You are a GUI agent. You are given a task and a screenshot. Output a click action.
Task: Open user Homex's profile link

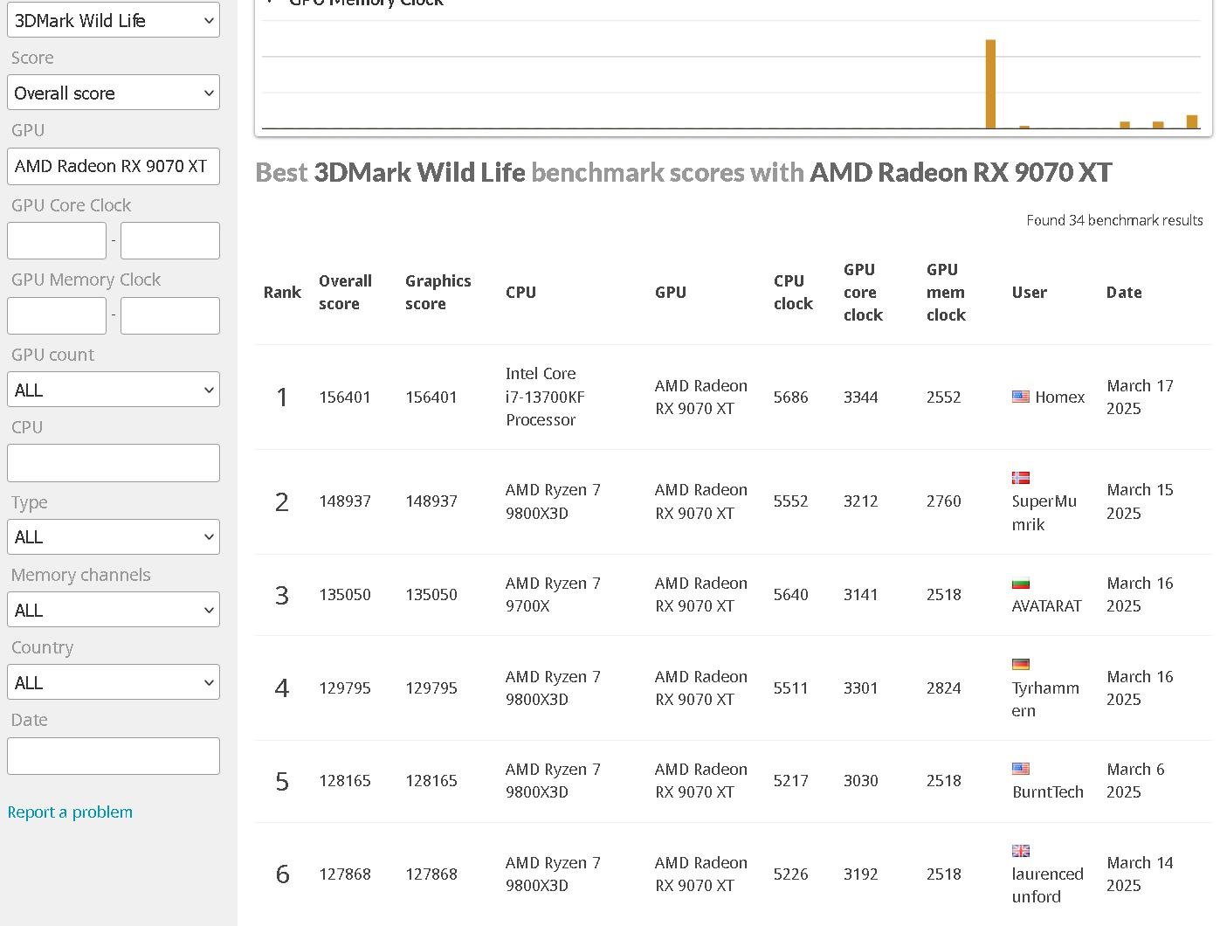[1059, 397]
